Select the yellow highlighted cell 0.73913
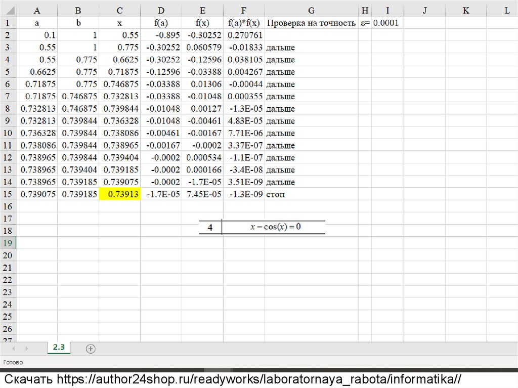The height and width of the screenshot is (388, 518). 119,194
